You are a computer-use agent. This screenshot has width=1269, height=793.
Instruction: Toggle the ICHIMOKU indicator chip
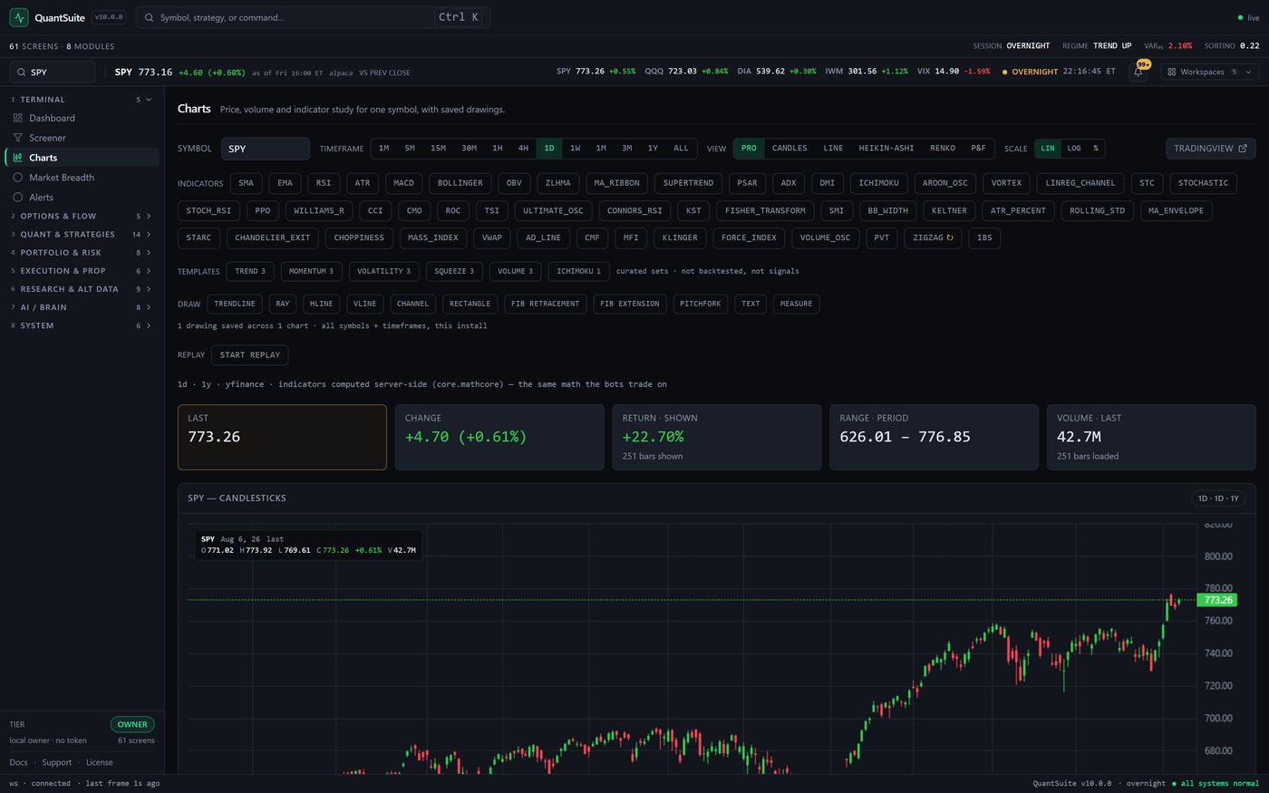[x=879, y=183]
